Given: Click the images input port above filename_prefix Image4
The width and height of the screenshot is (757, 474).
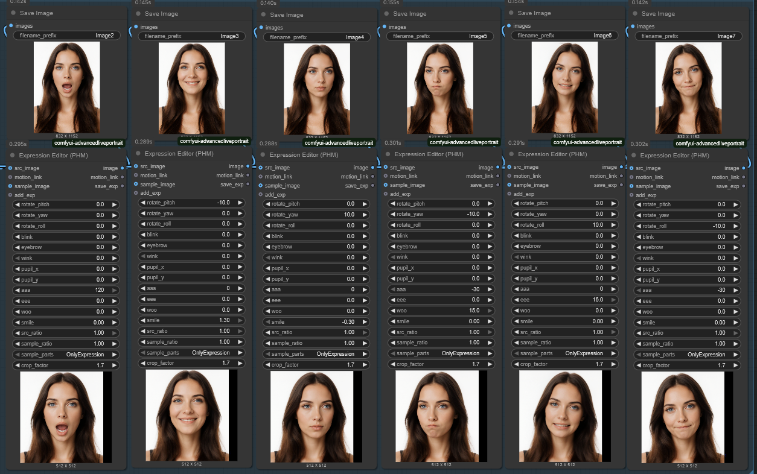Looking at the screenshot, I should click(x=261, y=27).
